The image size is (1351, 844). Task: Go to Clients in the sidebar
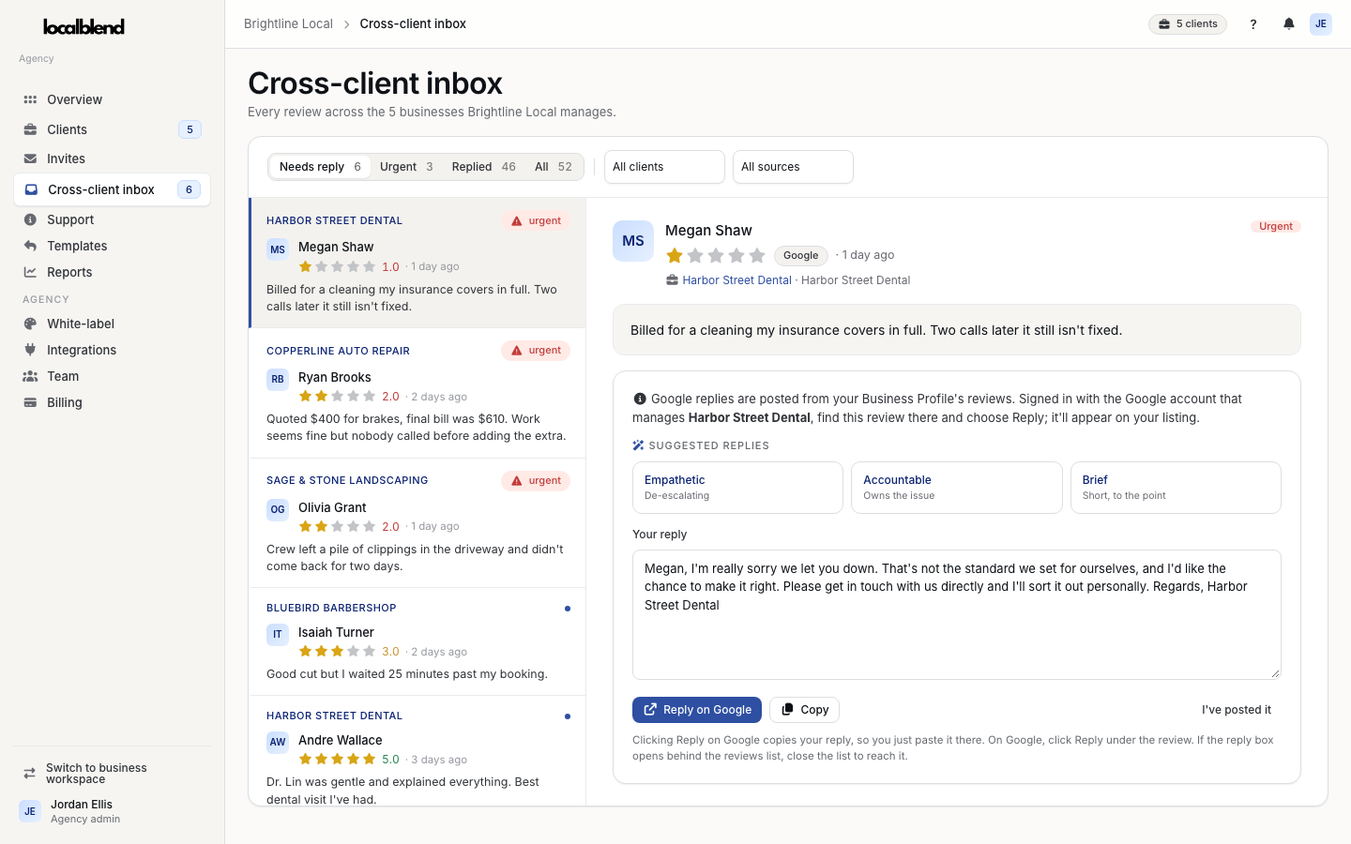point(112,129)
